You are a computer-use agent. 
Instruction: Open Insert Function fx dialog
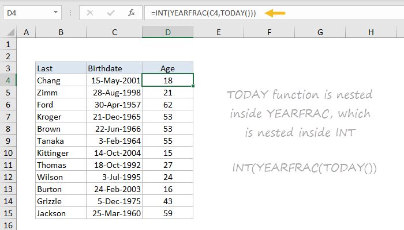[132, 12]
